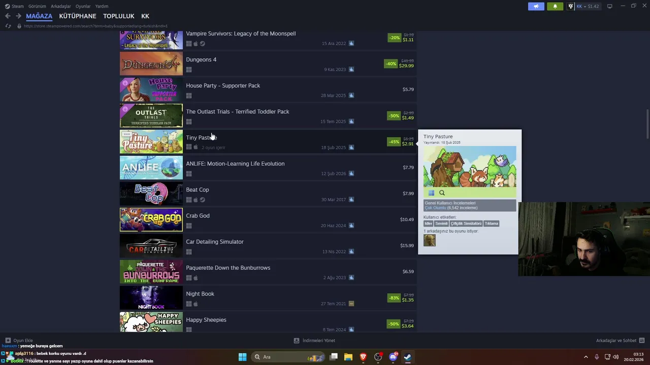This screenshot has height=365, width=650.
Task: Switch to the MAĞAZA tab
Action: pyautogui.click(x=39, y=16)
